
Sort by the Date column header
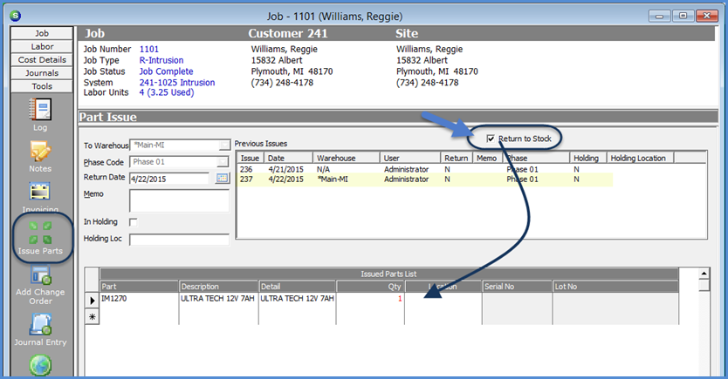[x=288, y=158]
